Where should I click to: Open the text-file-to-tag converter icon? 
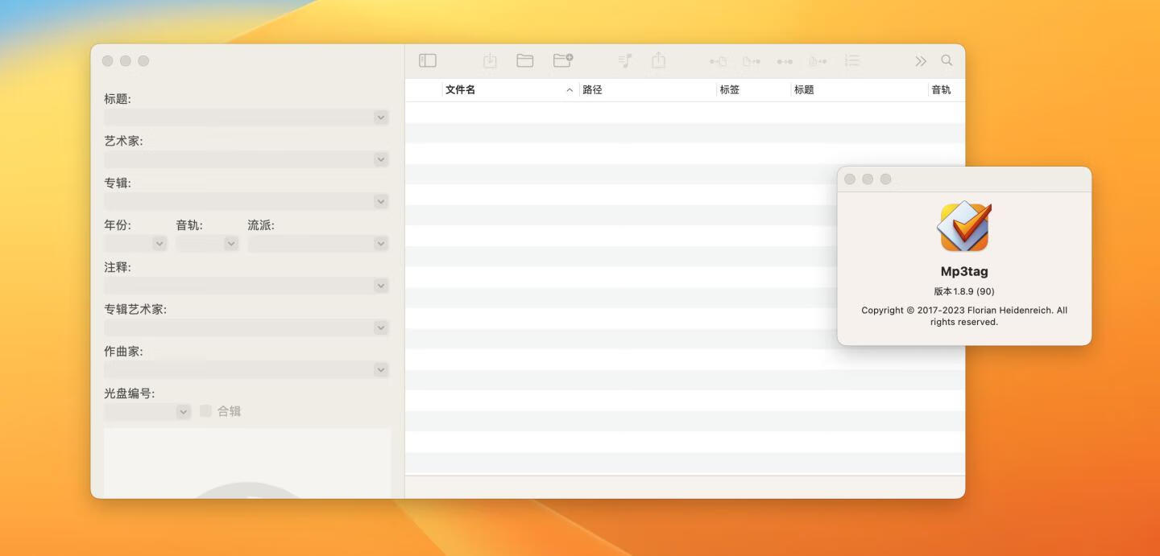pyautogui.click(x=818, y=60)
